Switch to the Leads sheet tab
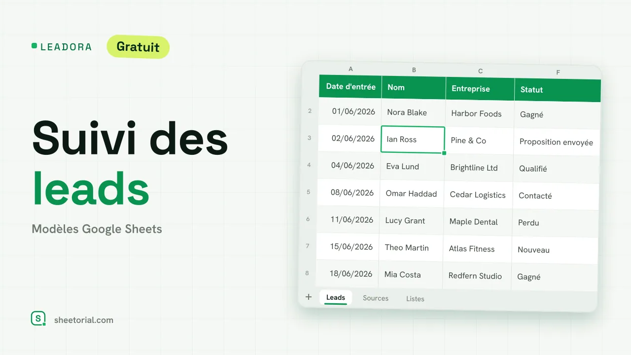 pos(336,297)
